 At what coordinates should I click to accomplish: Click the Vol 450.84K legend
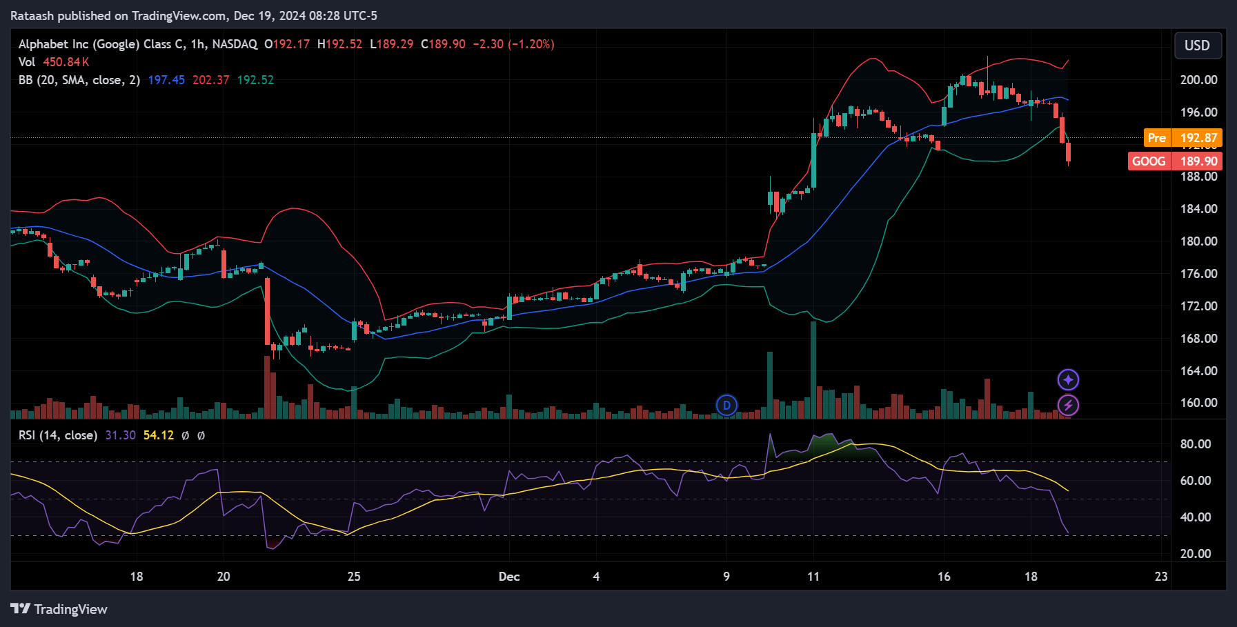54,62
